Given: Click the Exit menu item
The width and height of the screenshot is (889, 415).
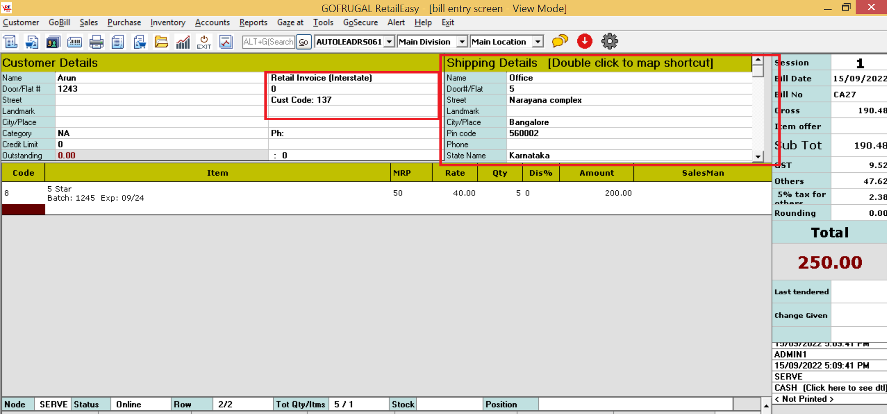Looking at the screenshot, I should tap(448, 22).
